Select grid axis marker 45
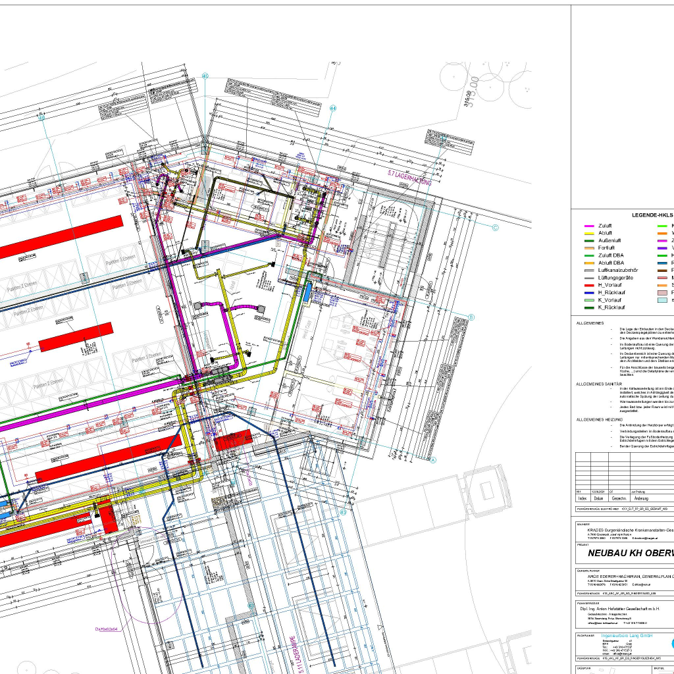The height and width of the screenshot is (674, 674). tap(205, 76)
